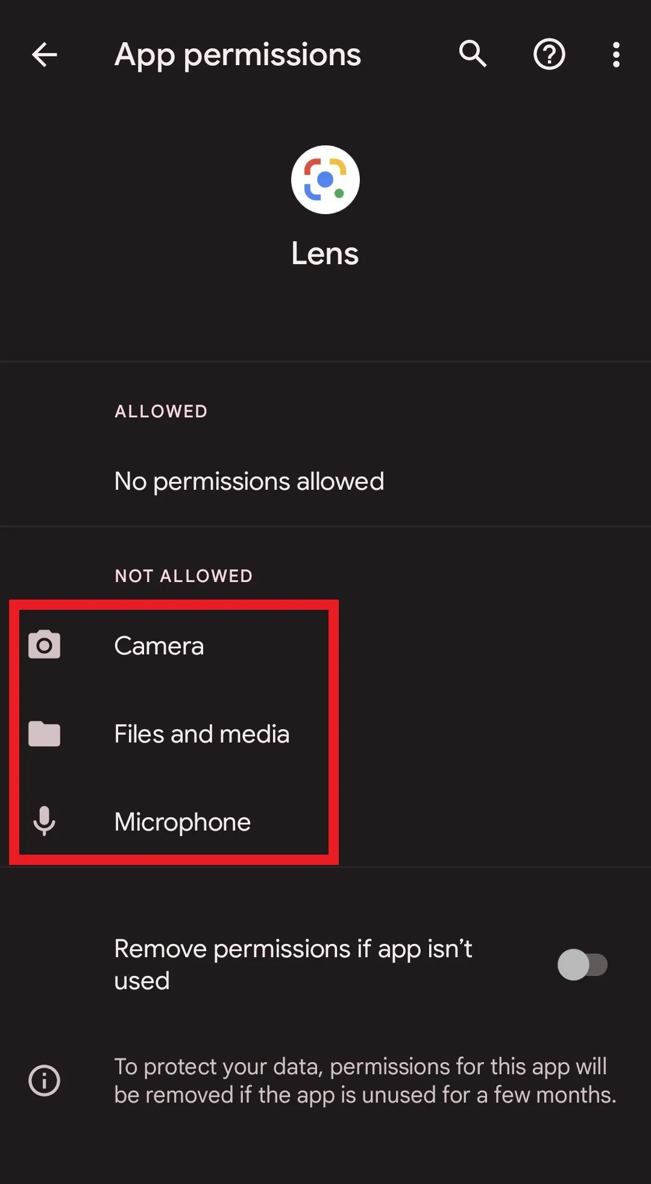651x1184 pixels.
Task: Open search with the magnifier icon
Action: click(x=473, y=54)
